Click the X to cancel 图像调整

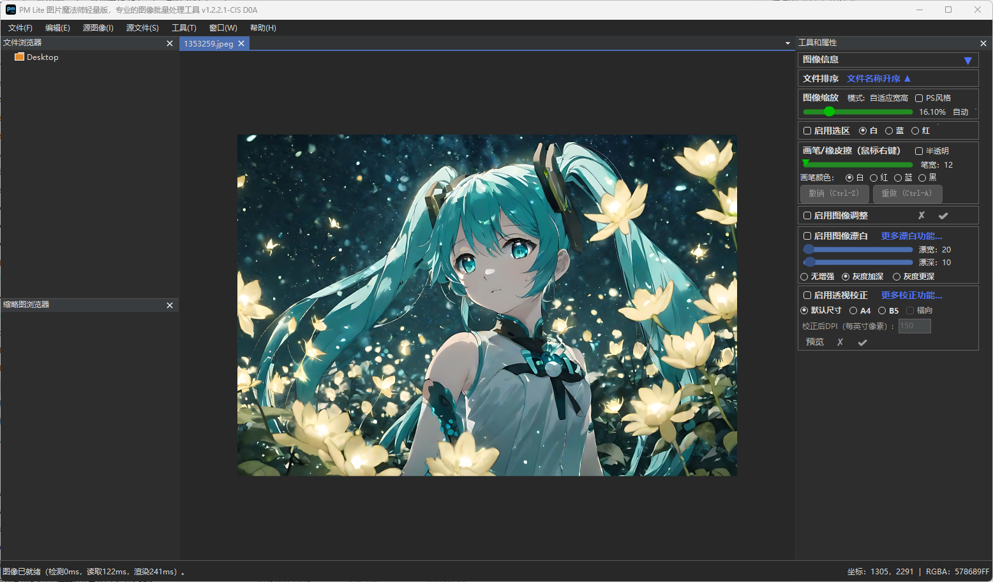click(921, 215)
